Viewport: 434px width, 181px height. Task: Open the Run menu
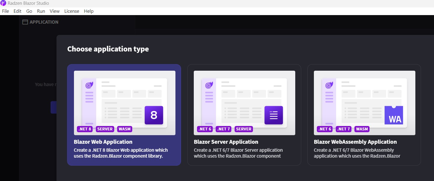41,11
